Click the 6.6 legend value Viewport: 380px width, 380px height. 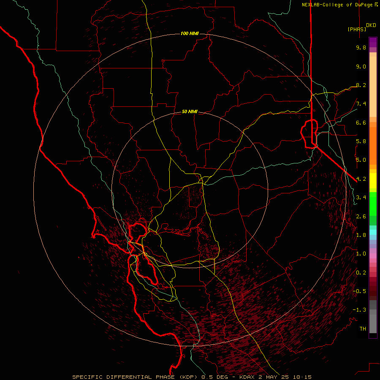(x=361, y=122)
